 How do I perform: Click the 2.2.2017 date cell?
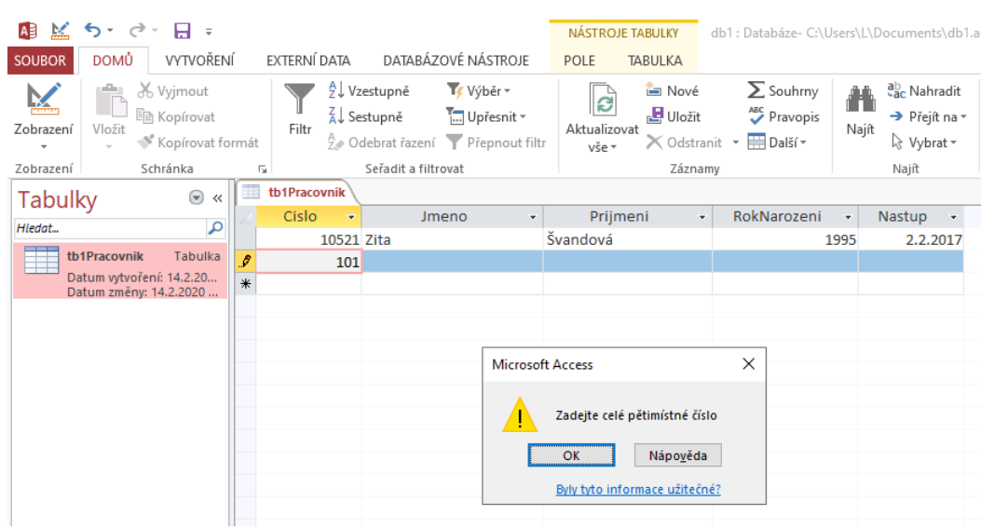[911, 239]
